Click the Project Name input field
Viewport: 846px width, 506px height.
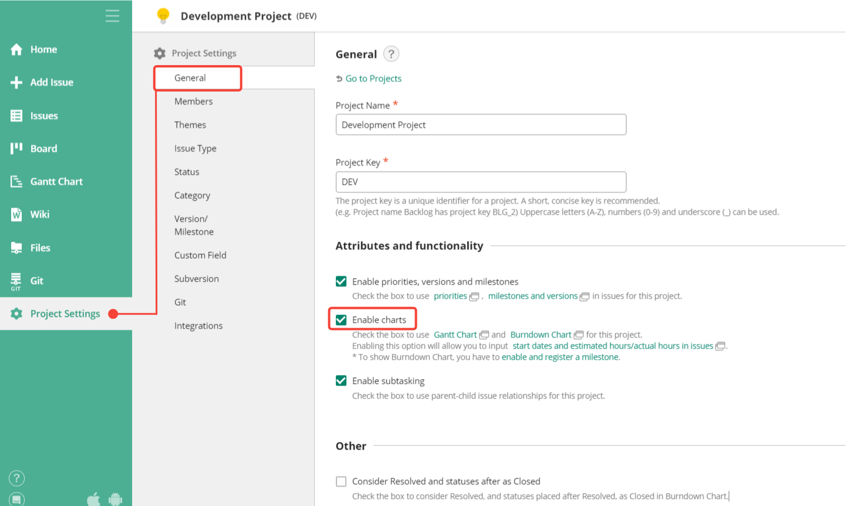coord(481,124)
